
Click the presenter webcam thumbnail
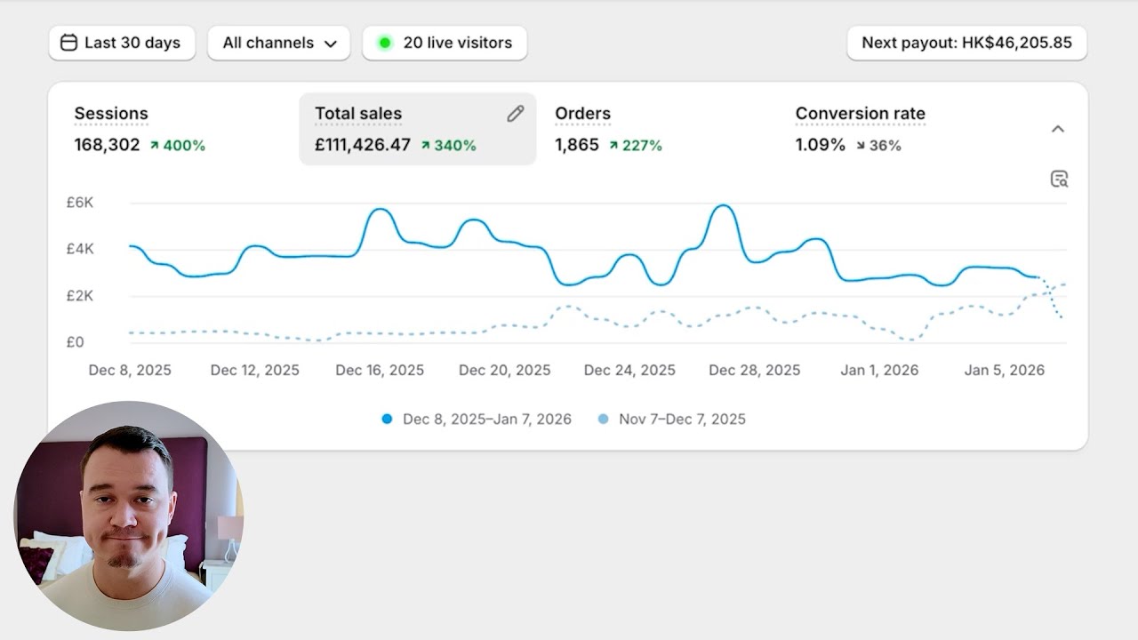coord(128,516)
